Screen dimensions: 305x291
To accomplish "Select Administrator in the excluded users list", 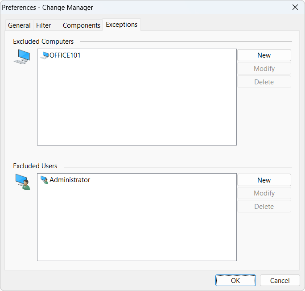I will [x=70, y=180].
